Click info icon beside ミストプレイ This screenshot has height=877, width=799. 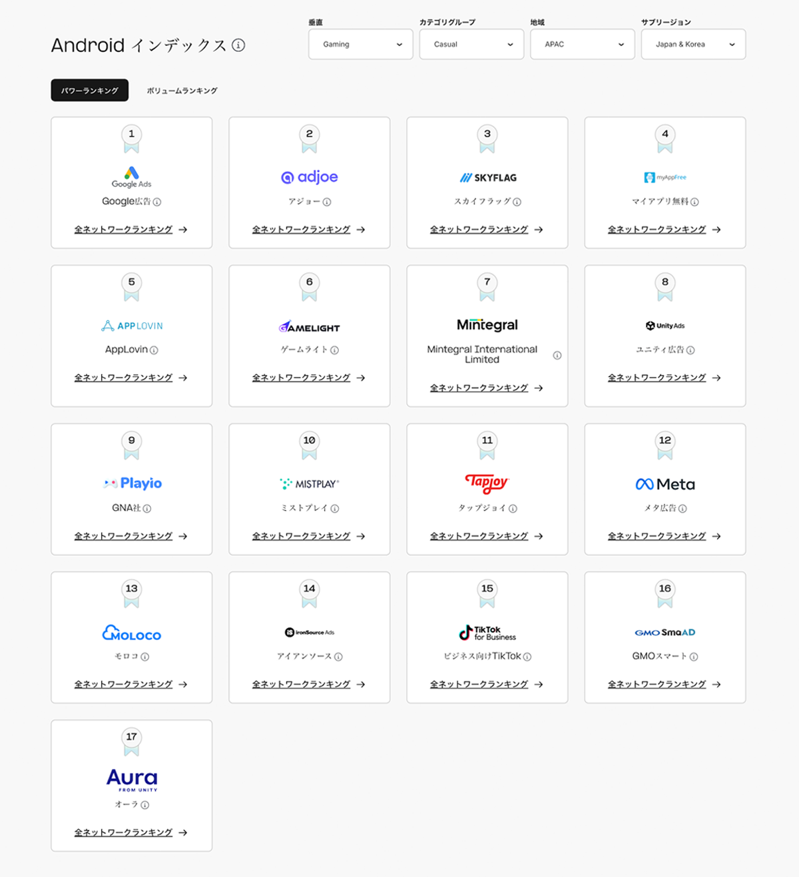click(335, 509)
